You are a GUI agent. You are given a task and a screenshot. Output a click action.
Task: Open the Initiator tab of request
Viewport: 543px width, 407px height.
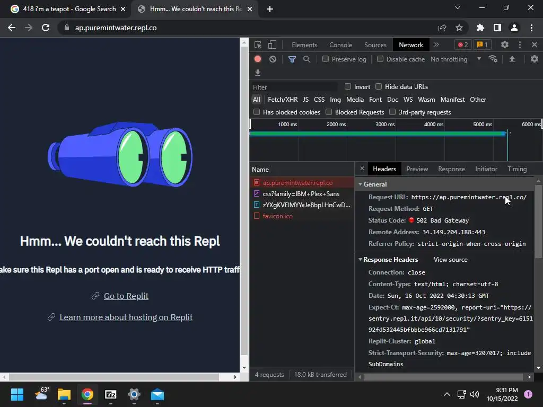click(x=486, y=169)
